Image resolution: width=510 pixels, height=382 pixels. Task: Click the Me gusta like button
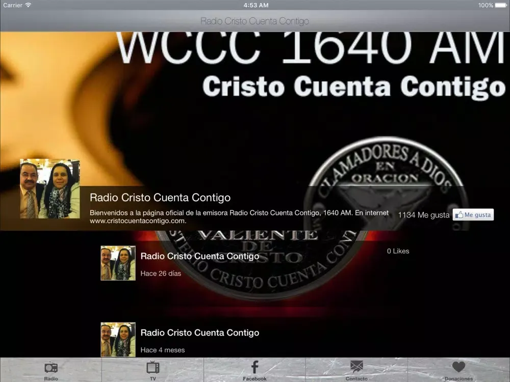[473, 215]
